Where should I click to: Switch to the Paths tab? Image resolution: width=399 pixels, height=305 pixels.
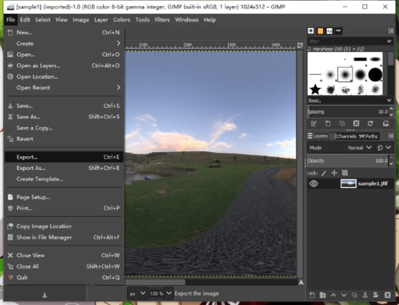pos(368,136)
